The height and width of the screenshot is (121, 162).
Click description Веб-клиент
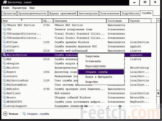pyautogui.click(x=62, y=93)
